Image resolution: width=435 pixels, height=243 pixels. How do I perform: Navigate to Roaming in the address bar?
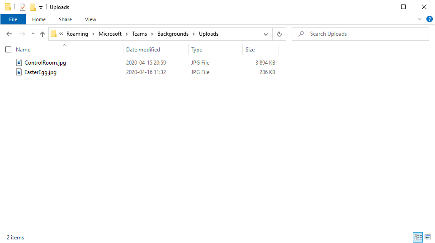[77, 34]
